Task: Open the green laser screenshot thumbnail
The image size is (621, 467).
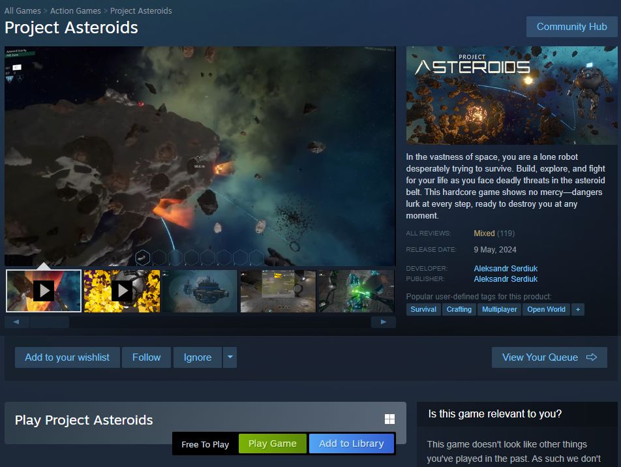Action: [356, 291]
